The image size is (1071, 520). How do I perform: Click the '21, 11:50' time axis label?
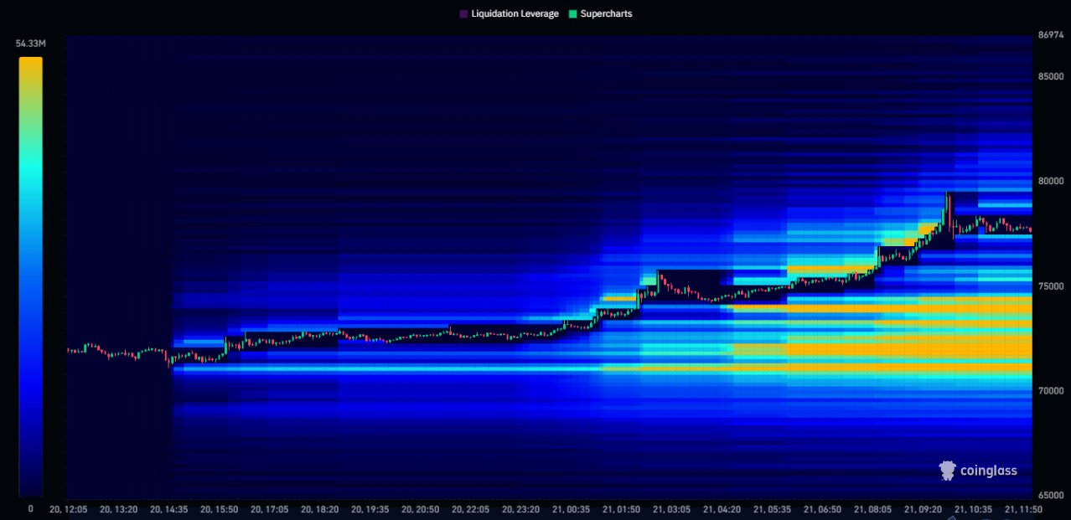[1023, 508]
